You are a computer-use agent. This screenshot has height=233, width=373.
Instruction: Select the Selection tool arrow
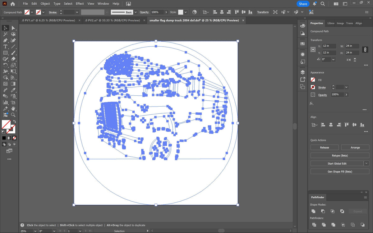point(5,28)
